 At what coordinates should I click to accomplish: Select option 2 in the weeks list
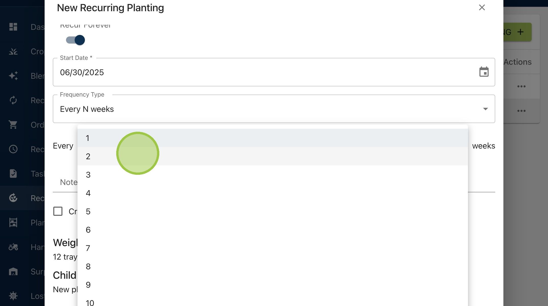[272, 156]
